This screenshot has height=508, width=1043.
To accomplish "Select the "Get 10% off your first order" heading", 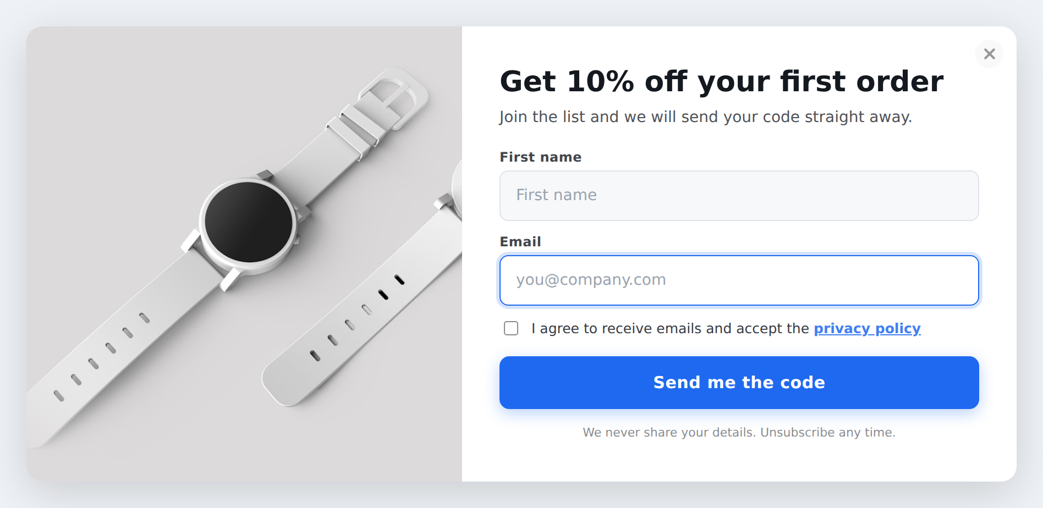I will (x=721, y=81).
